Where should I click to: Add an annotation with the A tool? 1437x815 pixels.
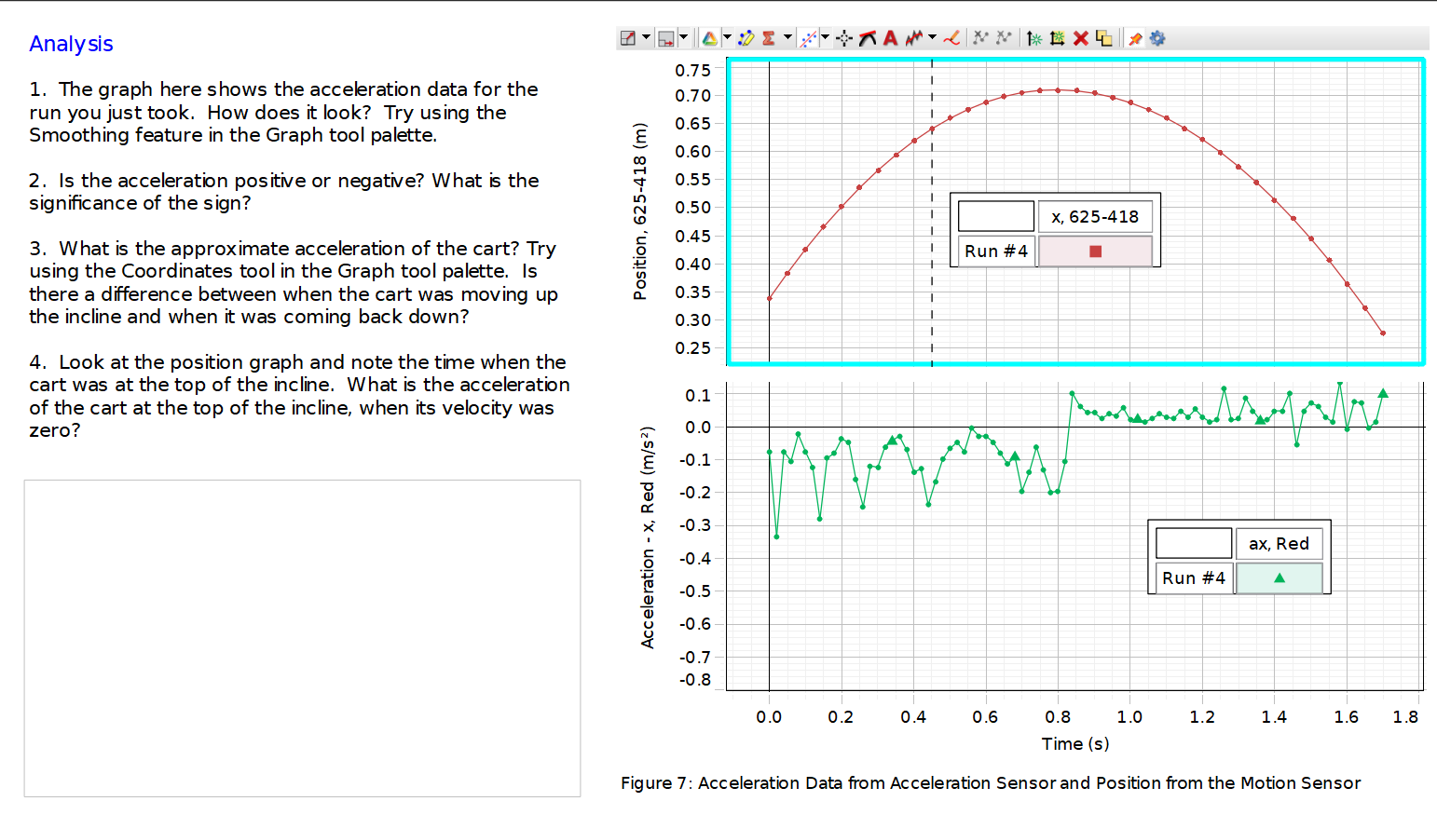[889, 37]
